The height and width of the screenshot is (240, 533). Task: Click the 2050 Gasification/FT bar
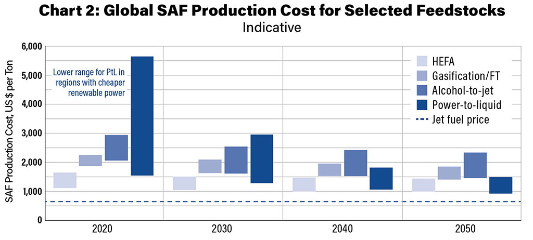click(x=449, y=173)
